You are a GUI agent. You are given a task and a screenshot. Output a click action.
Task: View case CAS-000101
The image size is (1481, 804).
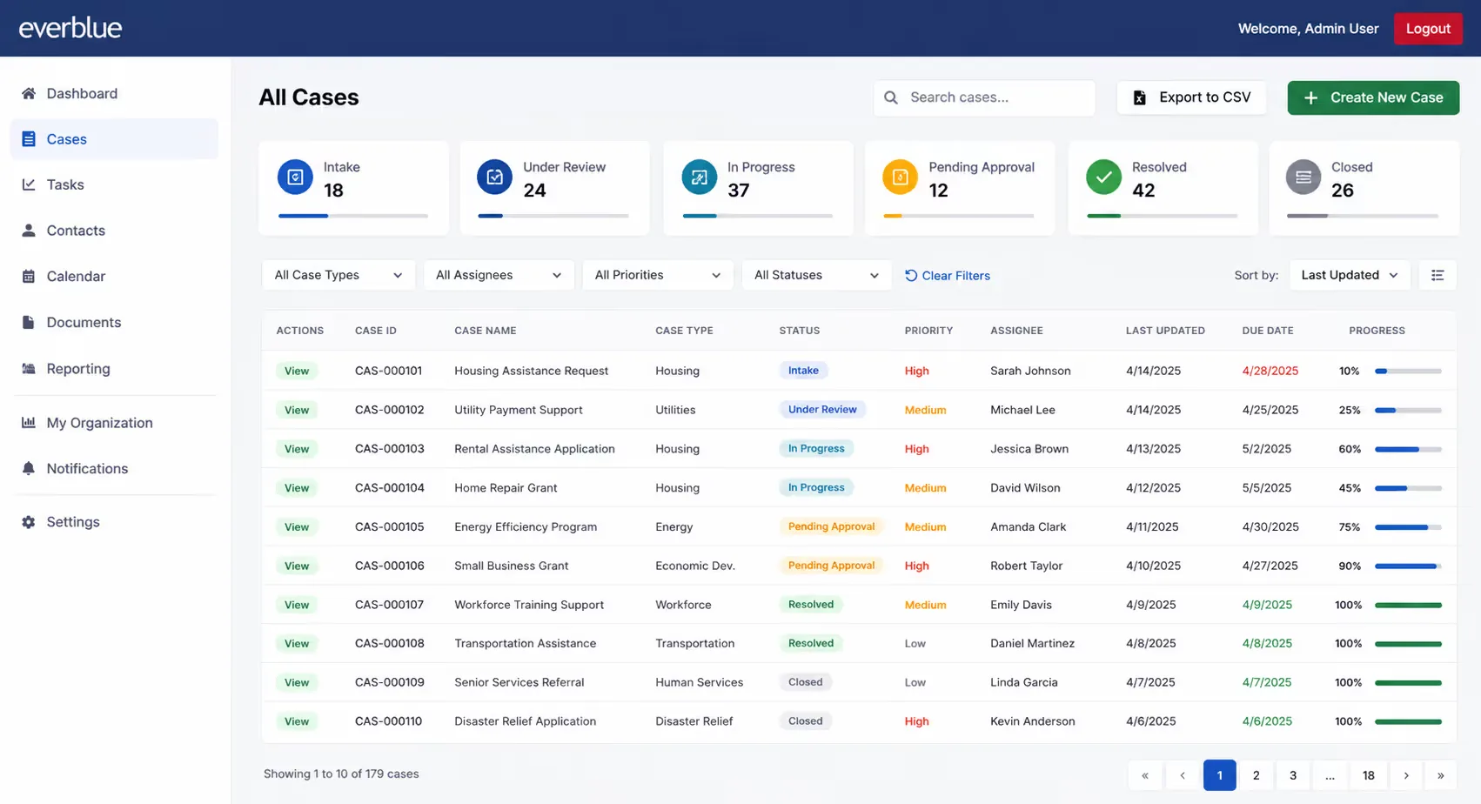pos(297,371)
